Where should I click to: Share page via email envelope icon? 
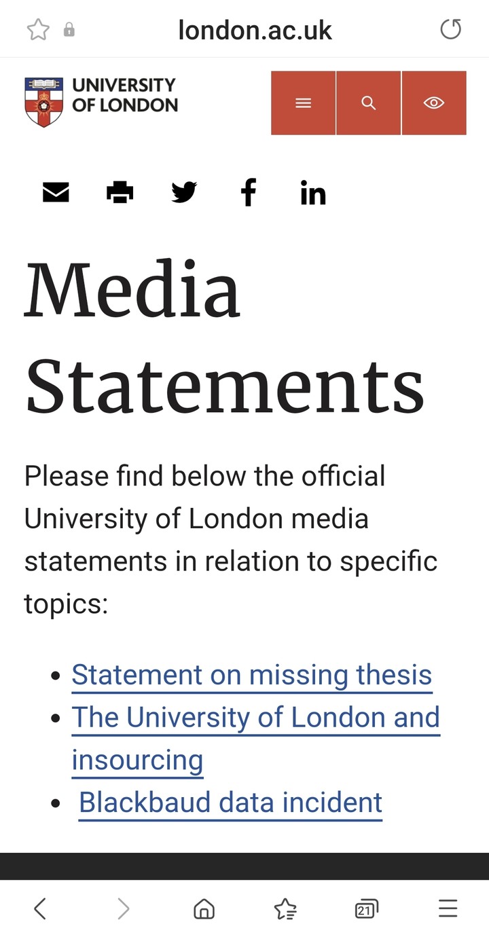[56, 193]
